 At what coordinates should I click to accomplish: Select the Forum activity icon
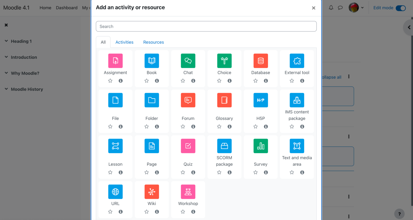[x=188, y=100]
